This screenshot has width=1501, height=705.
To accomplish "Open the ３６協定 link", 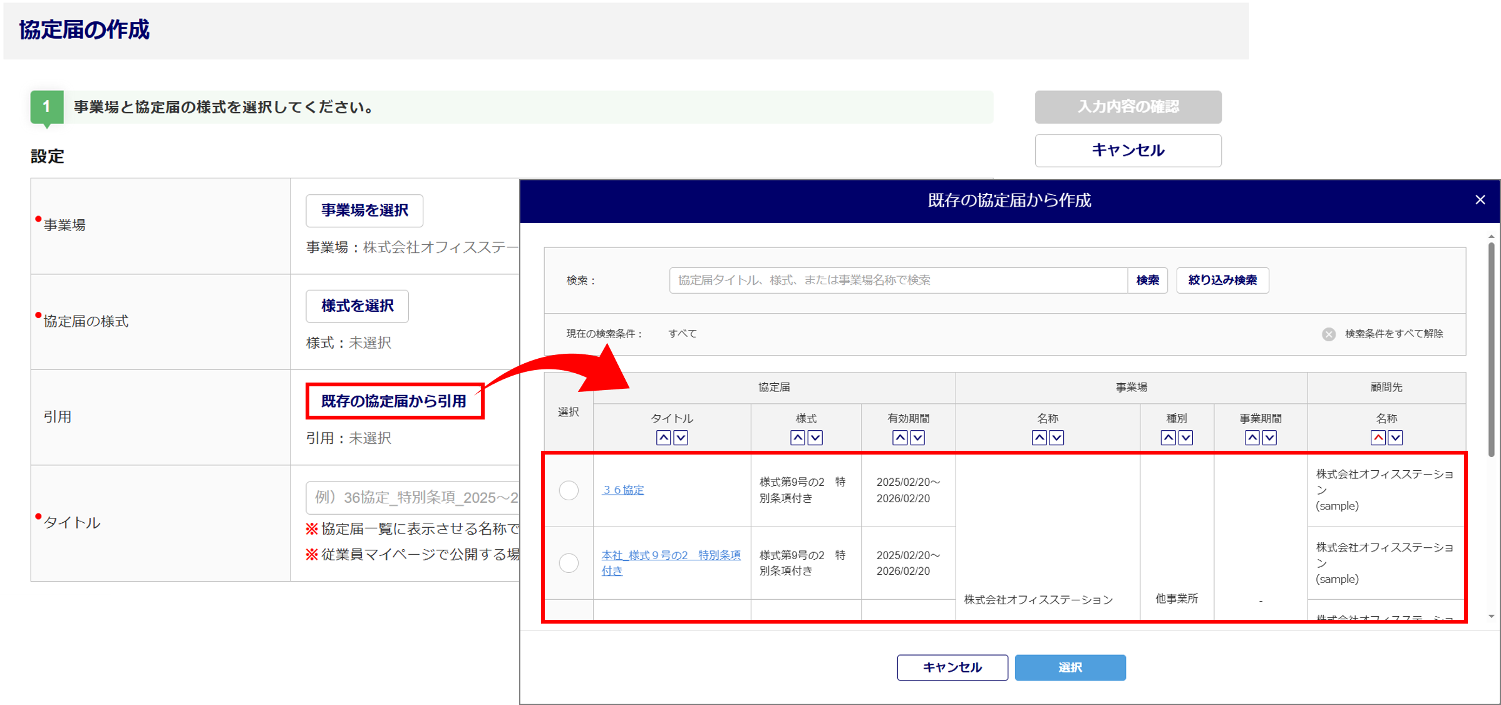I will pyautogui.click(x=622, y=490).
